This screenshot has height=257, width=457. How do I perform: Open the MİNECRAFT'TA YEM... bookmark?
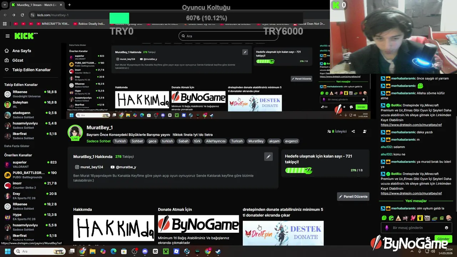[53, 24]
